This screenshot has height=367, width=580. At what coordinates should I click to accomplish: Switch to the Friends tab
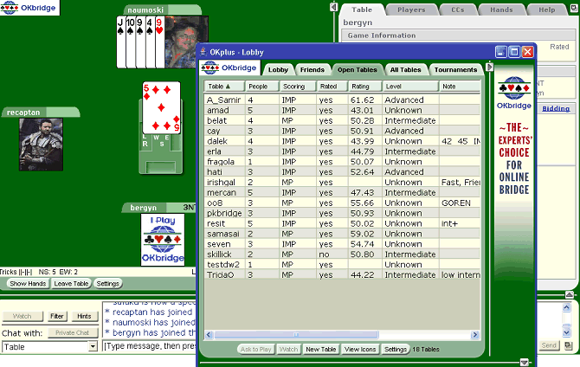[313, 69]
